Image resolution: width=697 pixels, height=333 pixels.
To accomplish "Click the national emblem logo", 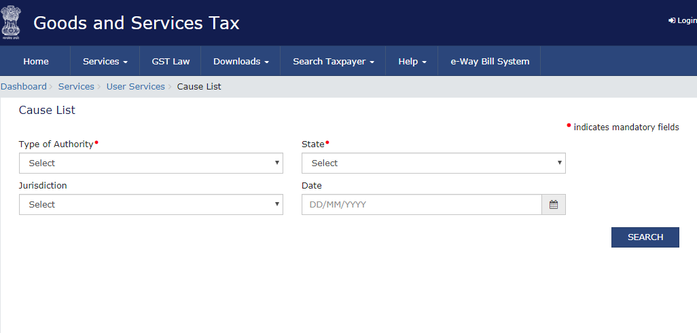I will point(11,23).
